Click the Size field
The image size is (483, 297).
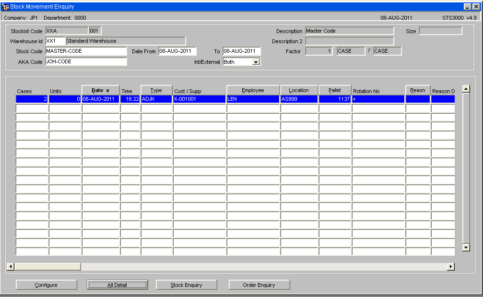[x=440, y=31]
